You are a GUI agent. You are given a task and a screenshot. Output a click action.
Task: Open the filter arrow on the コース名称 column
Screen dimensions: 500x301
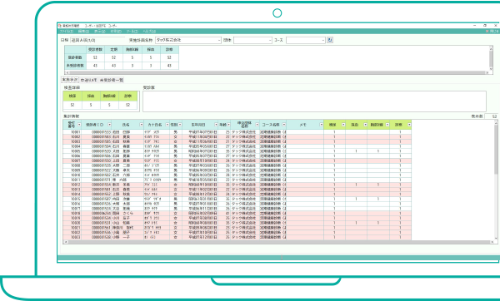pos(284,125)
